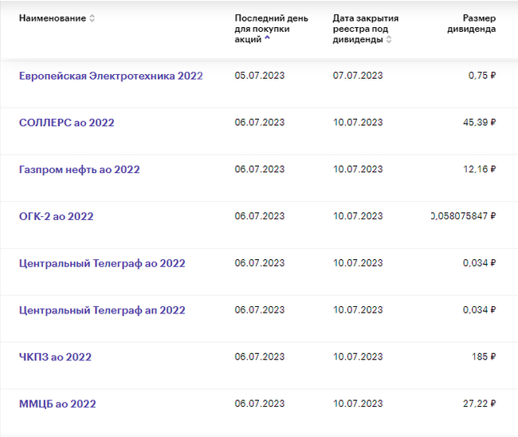Open Европейская Электротехника 2022 link
The height and width of the screenshot is (437, 518).
click(x=111, y=76)
